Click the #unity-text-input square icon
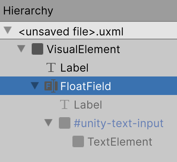Viewport: 177px width, 162px height. point(65,123)
